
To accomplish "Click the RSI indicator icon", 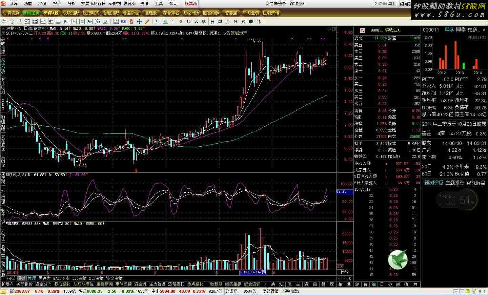I will coord(124,21).
